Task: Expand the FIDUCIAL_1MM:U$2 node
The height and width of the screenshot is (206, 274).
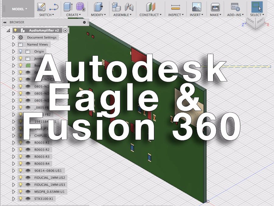Action: point(13,178)
